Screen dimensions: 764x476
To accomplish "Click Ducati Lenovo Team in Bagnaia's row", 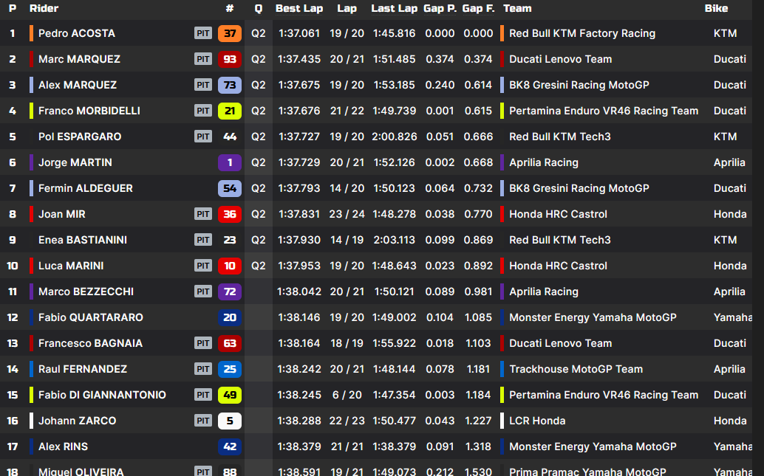I will [x=560, y=342].
